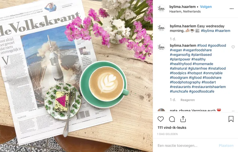Open Haarlem, Netherlands location link
Viewport: 238px width, 152px height.
(185, 11)
